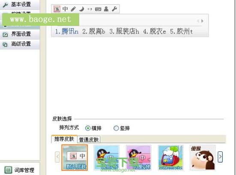Viewport: 236px width, 175px height.
Task: Open 高级设置 in the sidebar
Action: click(x=20, y=44)
